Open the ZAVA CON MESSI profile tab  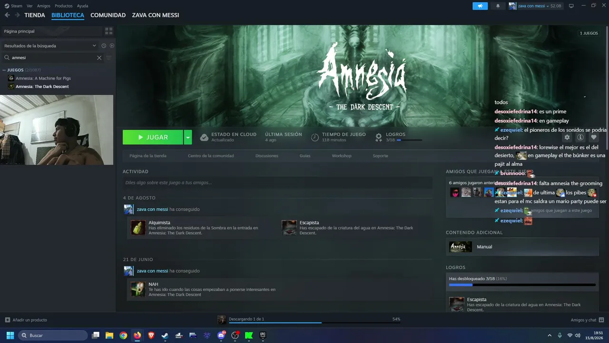click(156, 15)
